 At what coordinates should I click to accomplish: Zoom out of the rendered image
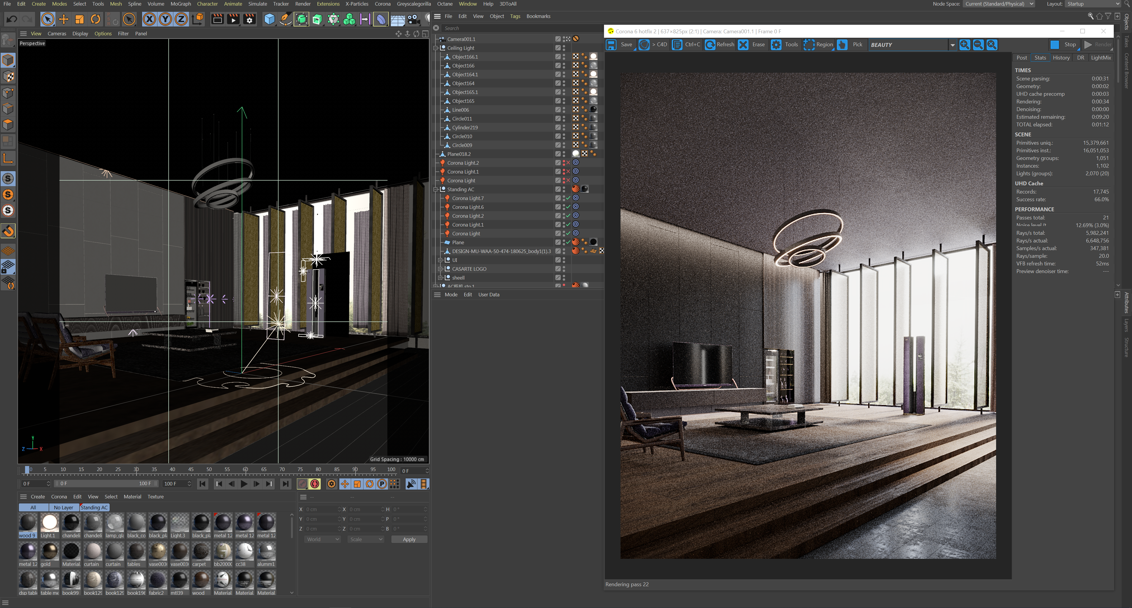[978, 45]
